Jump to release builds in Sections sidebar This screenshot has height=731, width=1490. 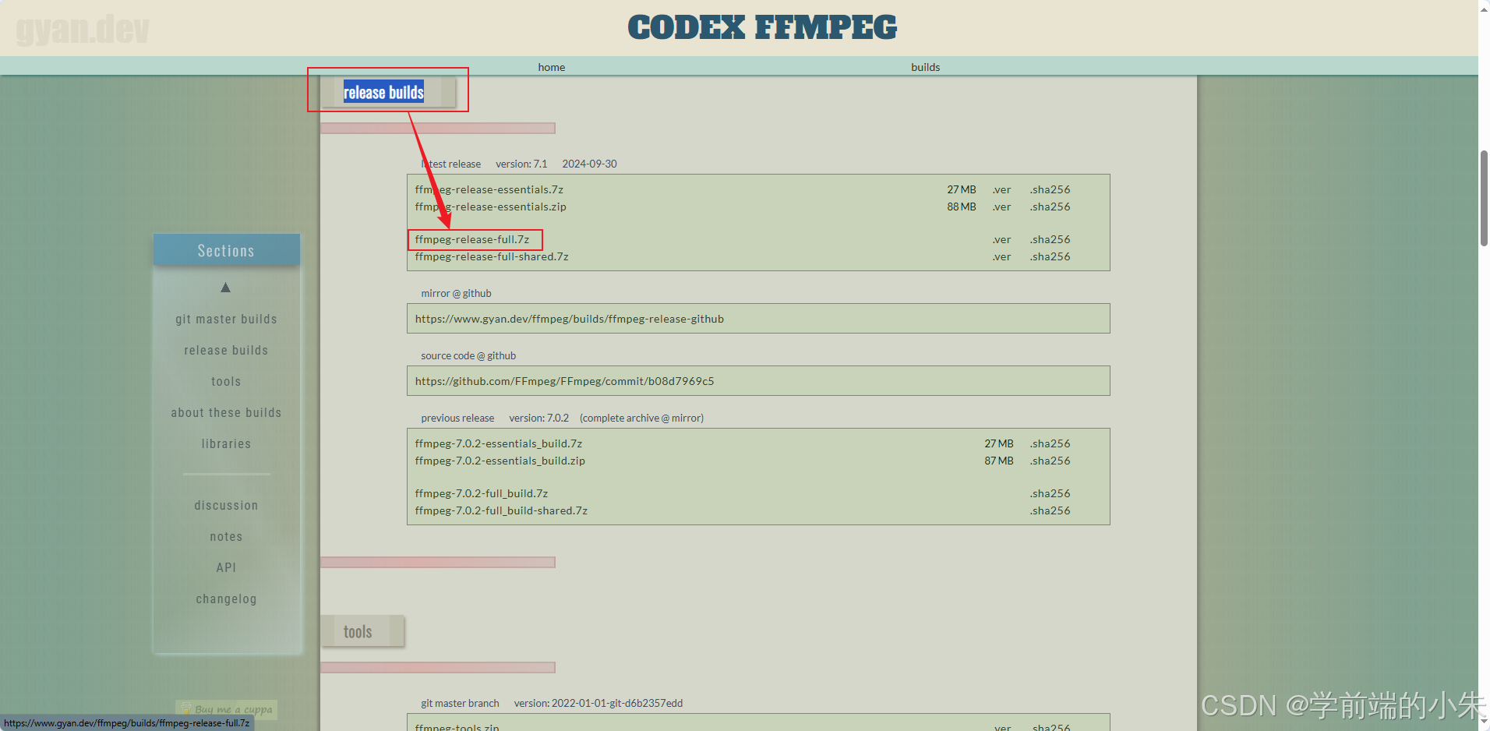[x=226, y=351]
